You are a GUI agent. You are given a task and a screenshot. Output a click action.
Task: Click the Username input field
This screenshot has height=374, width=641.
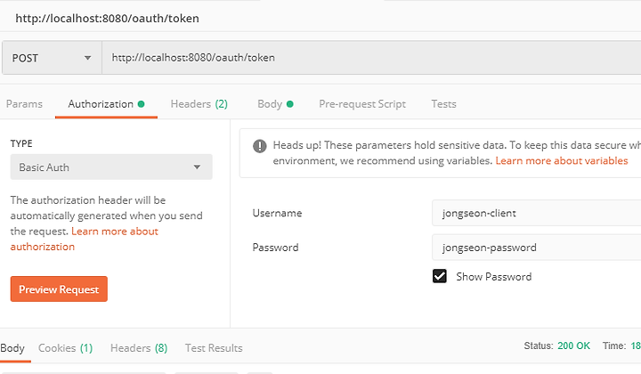tap(536, 213)
